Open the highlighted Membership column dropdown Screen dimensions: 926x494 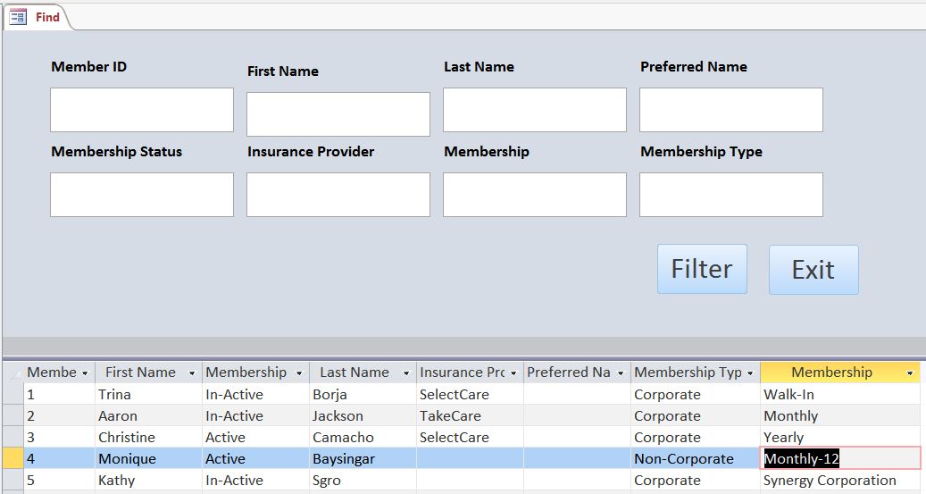[910, 373]
